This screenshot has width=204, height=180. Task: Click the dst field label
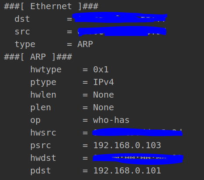[x=22, y=19]
